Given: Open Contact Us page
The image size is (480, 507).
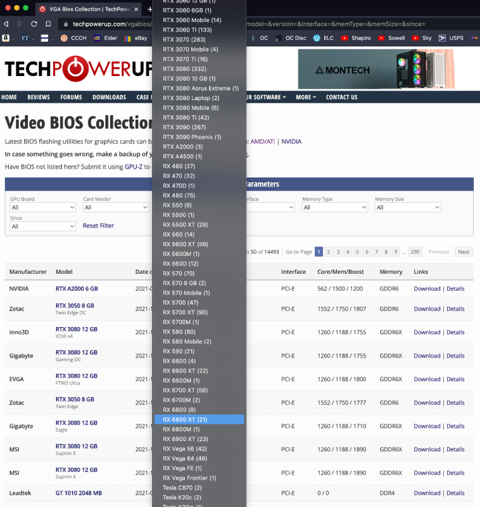Looking at the screenshot, I should tap(341, 97).
